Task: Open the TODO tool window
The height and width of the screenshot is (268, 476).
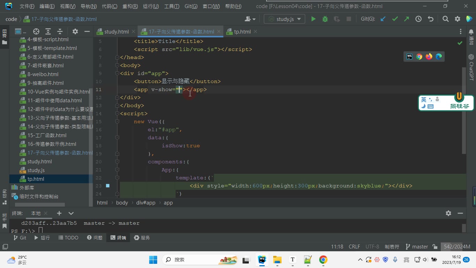Action: 68,238
